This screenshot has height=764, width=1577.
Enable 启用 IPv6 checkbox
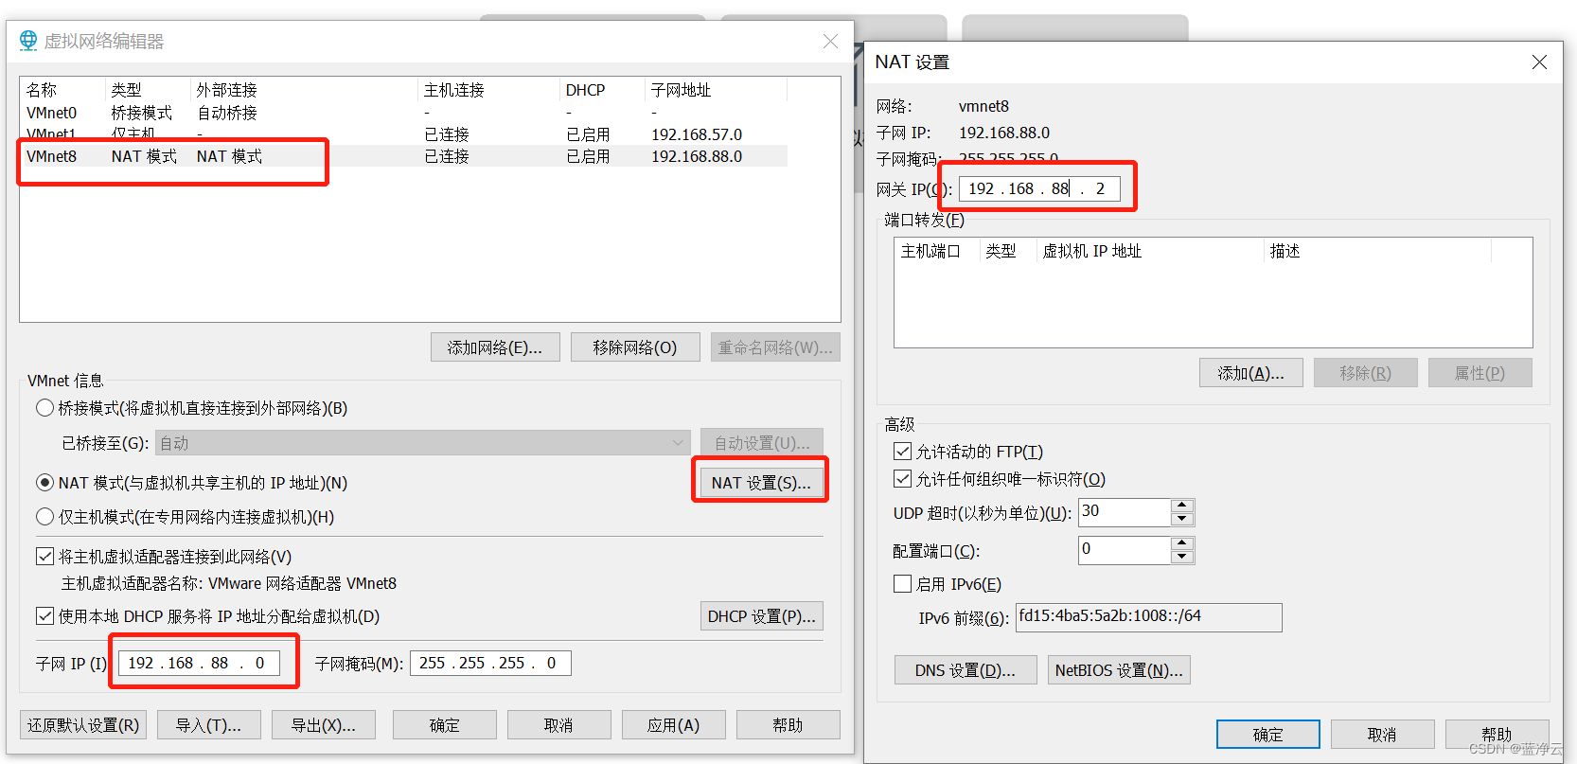point(903,584)
